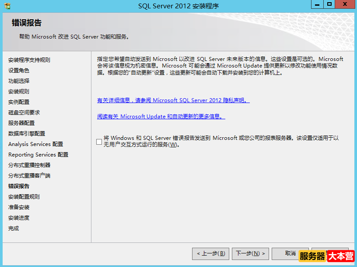The image size is (357, 267).
Task: Go back with the 上一步(B) button
Action: coord(210,253)
